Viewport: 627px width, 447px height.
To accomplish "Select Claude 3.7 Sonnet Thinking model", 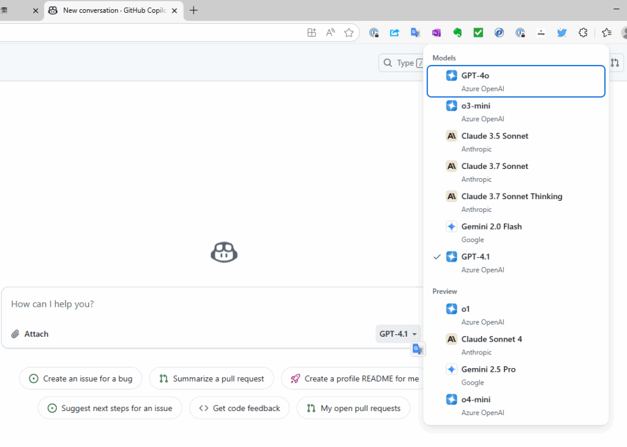I will coord(516,202).
